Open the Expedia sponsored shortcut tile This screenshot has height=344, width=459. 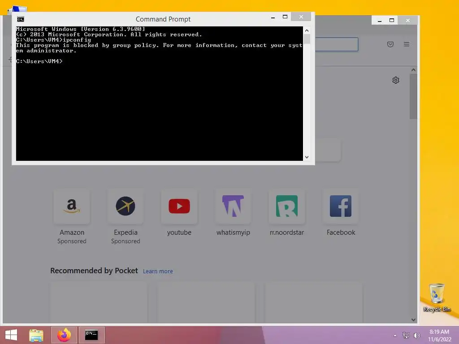pyautogui.click(x=126, y=206)
